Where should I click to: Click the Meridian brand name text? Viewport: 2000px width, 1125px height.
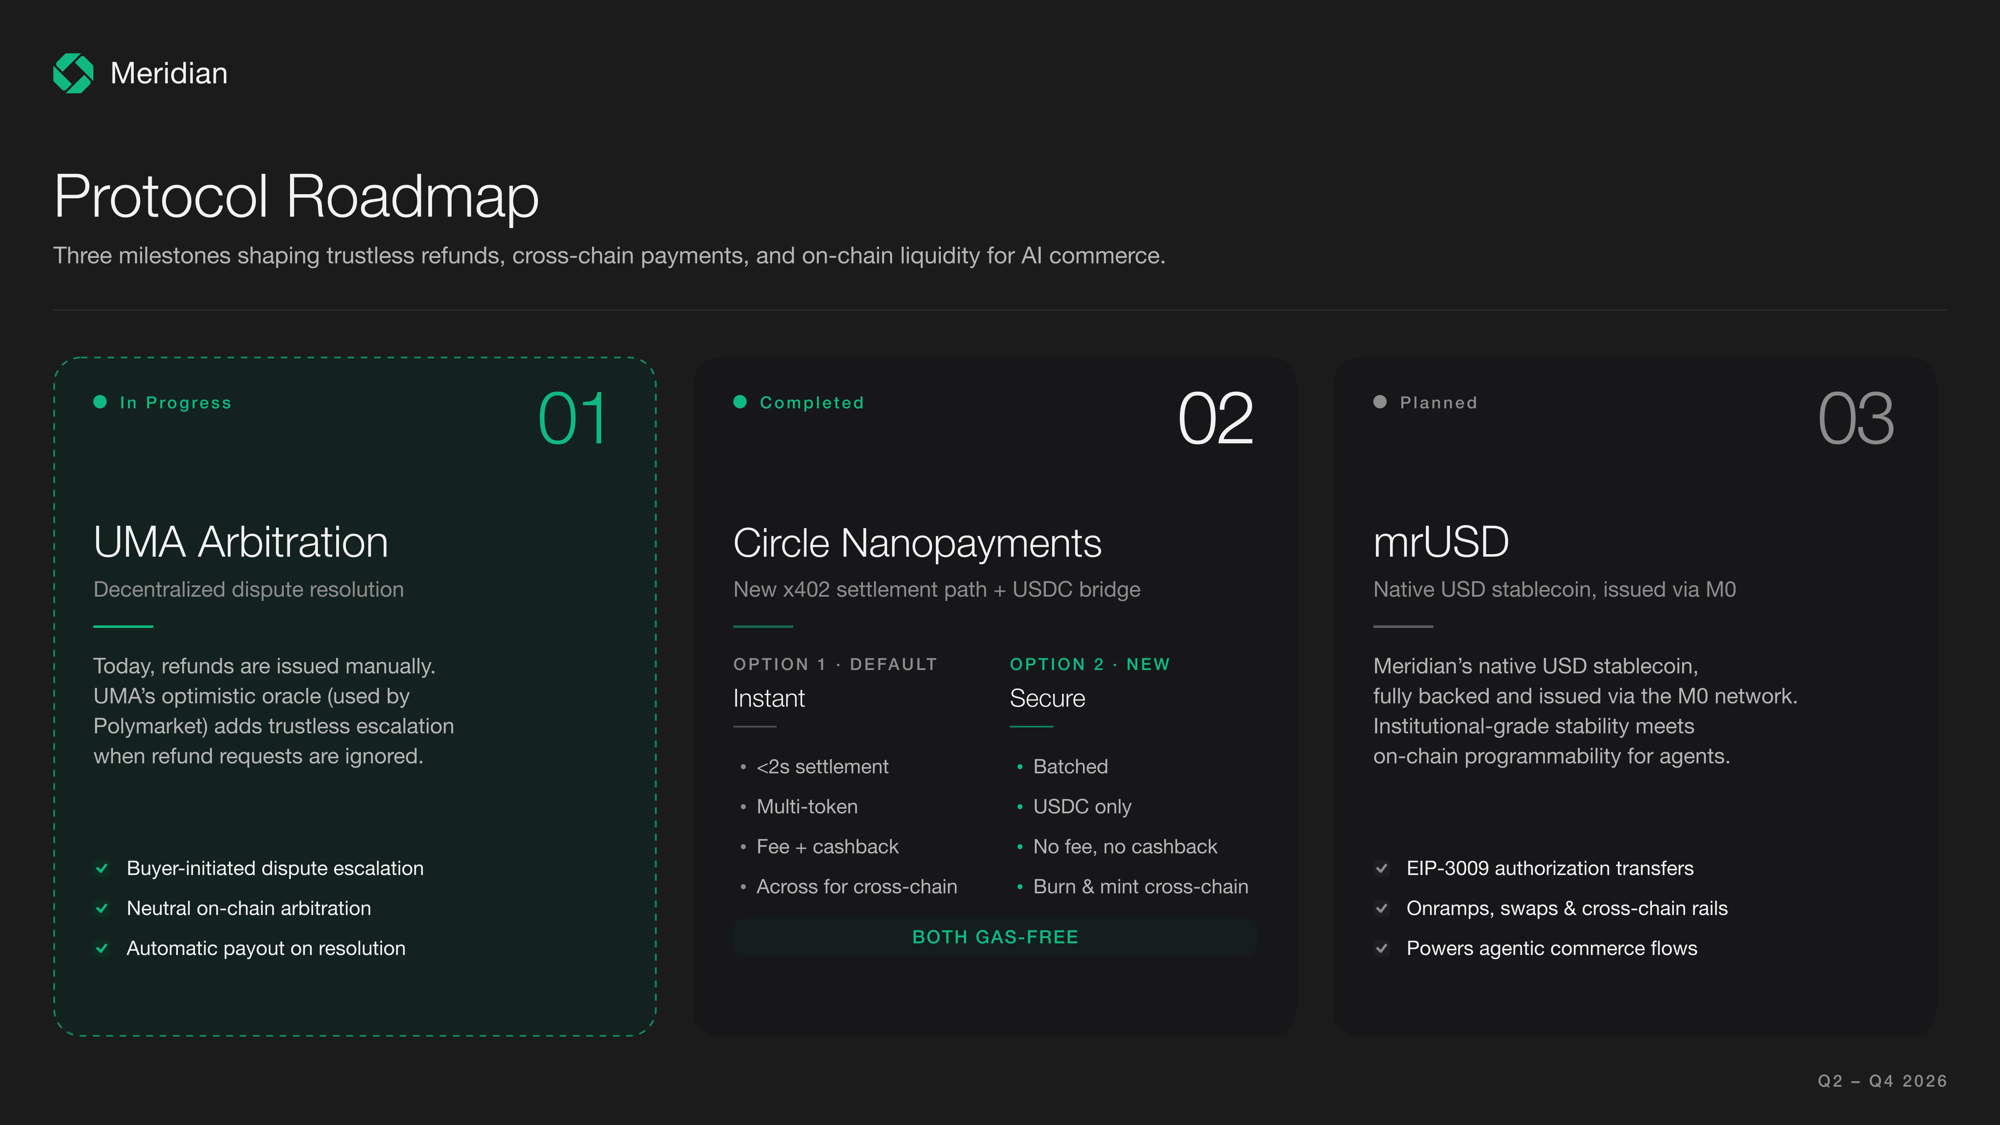tap(168, 73)
